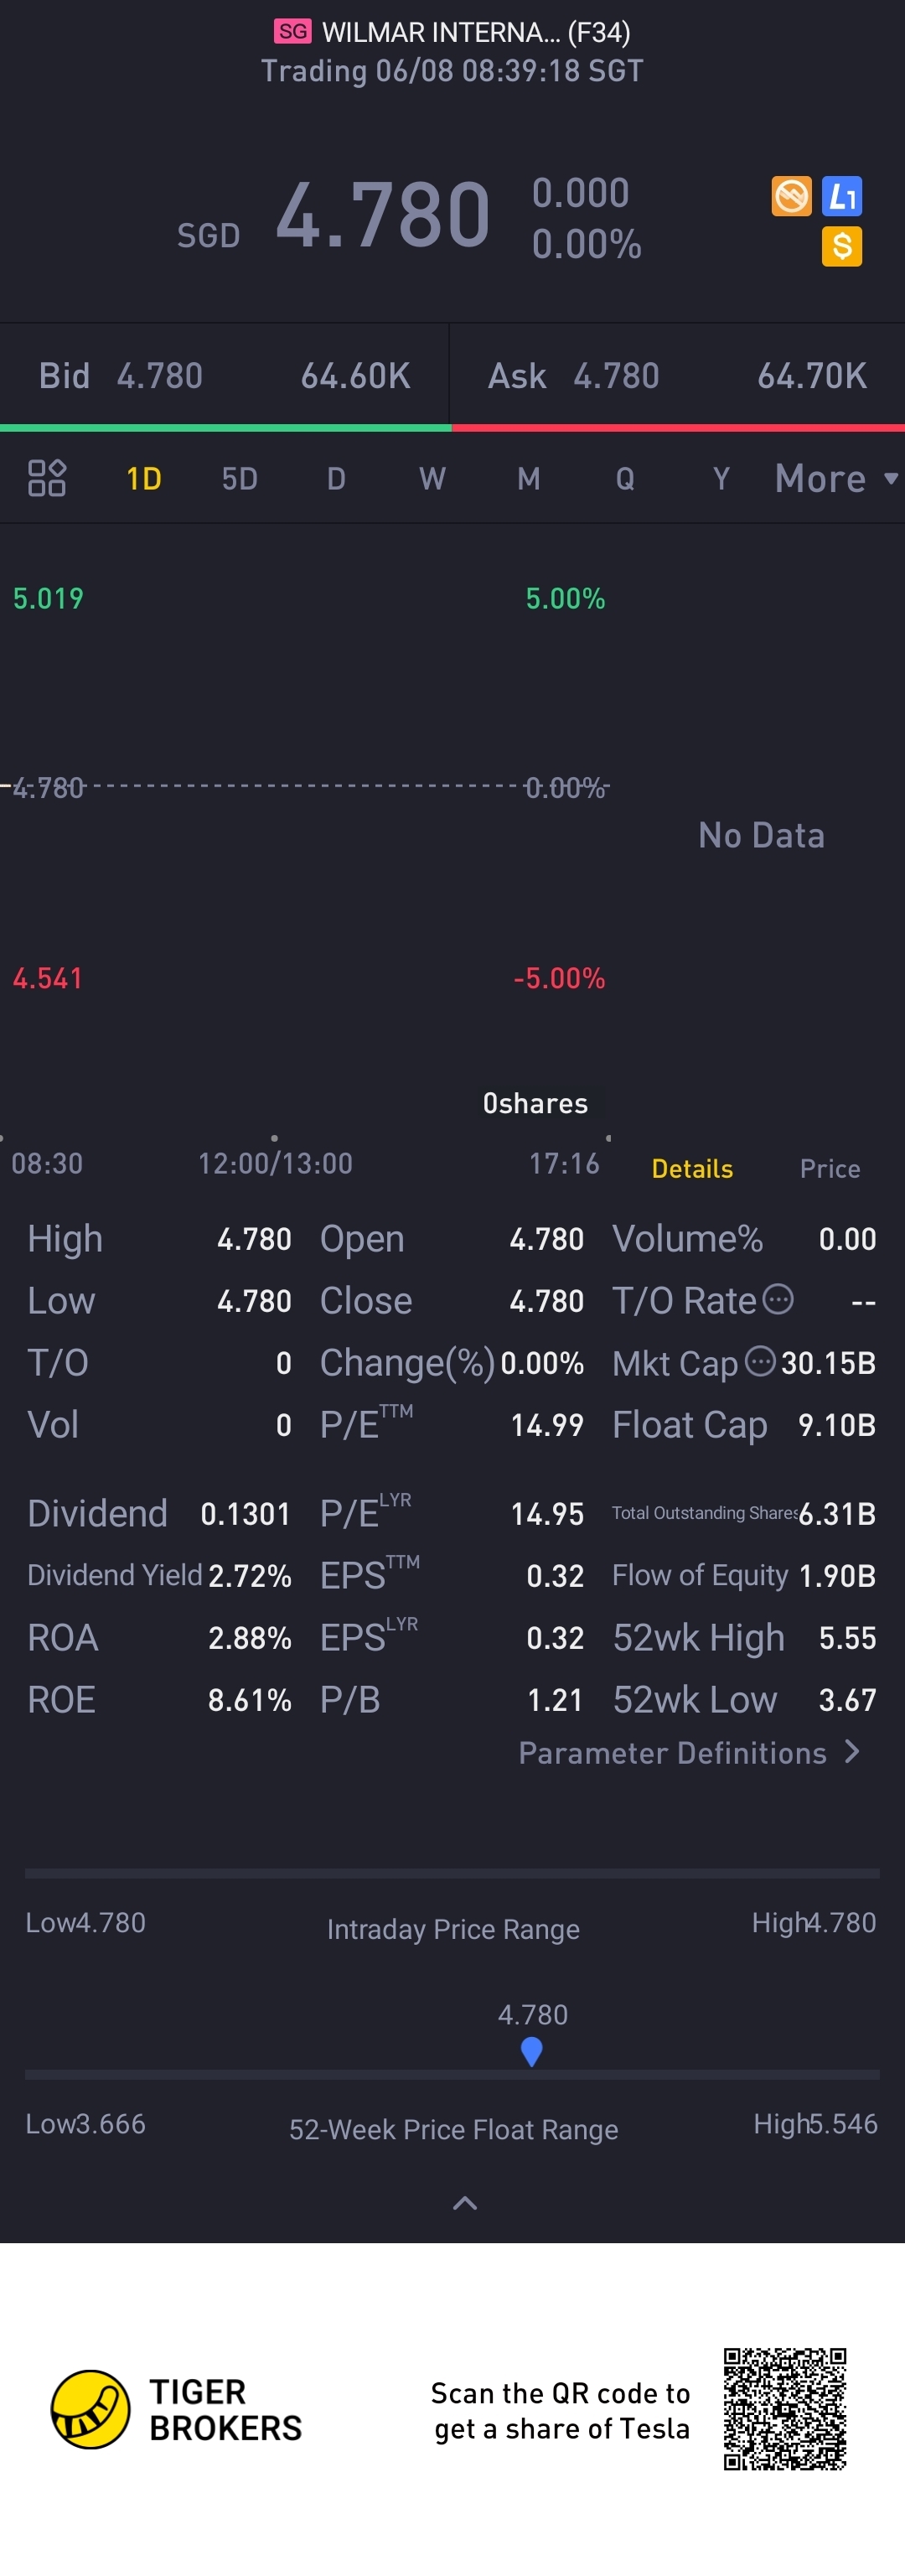Collapse the details with up chevron

[x=465, y=2203]
